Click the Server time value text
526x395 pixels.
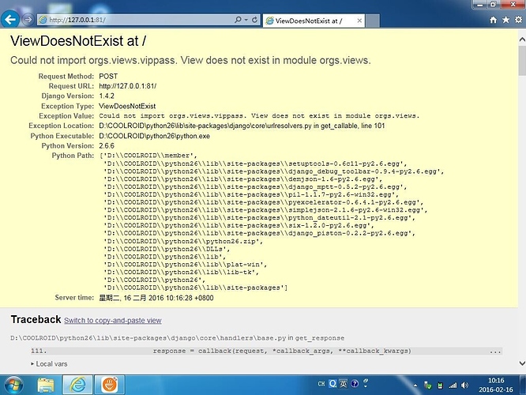156,298
